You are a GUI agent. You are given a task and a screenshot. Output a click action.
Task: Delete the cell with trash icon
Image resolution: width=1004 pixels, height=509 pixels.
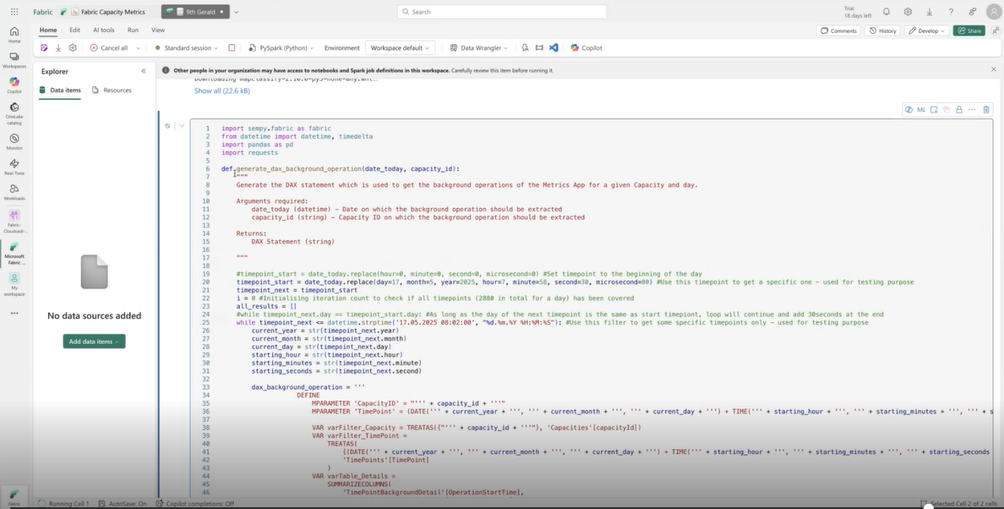pyautogui.click(x=985, y=110)
